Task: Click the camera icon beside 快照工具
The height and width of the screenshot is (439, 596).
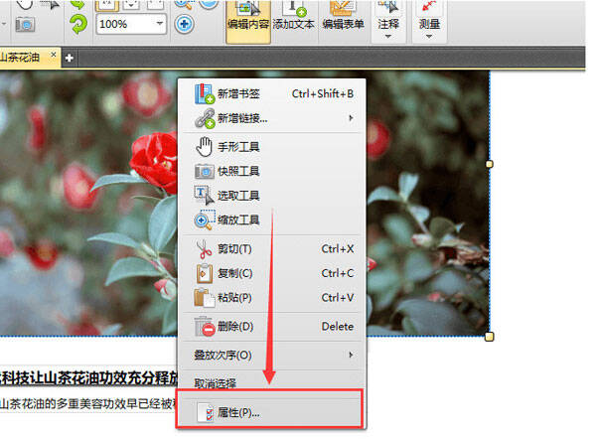Action: [x=204, y=172]
